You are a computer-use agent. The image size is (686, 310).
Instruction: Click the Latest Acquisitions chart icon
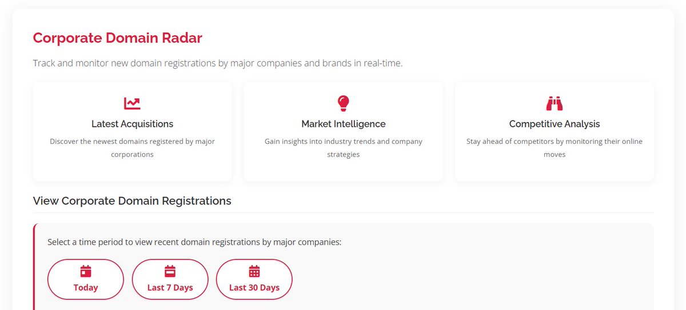point(132,103)
